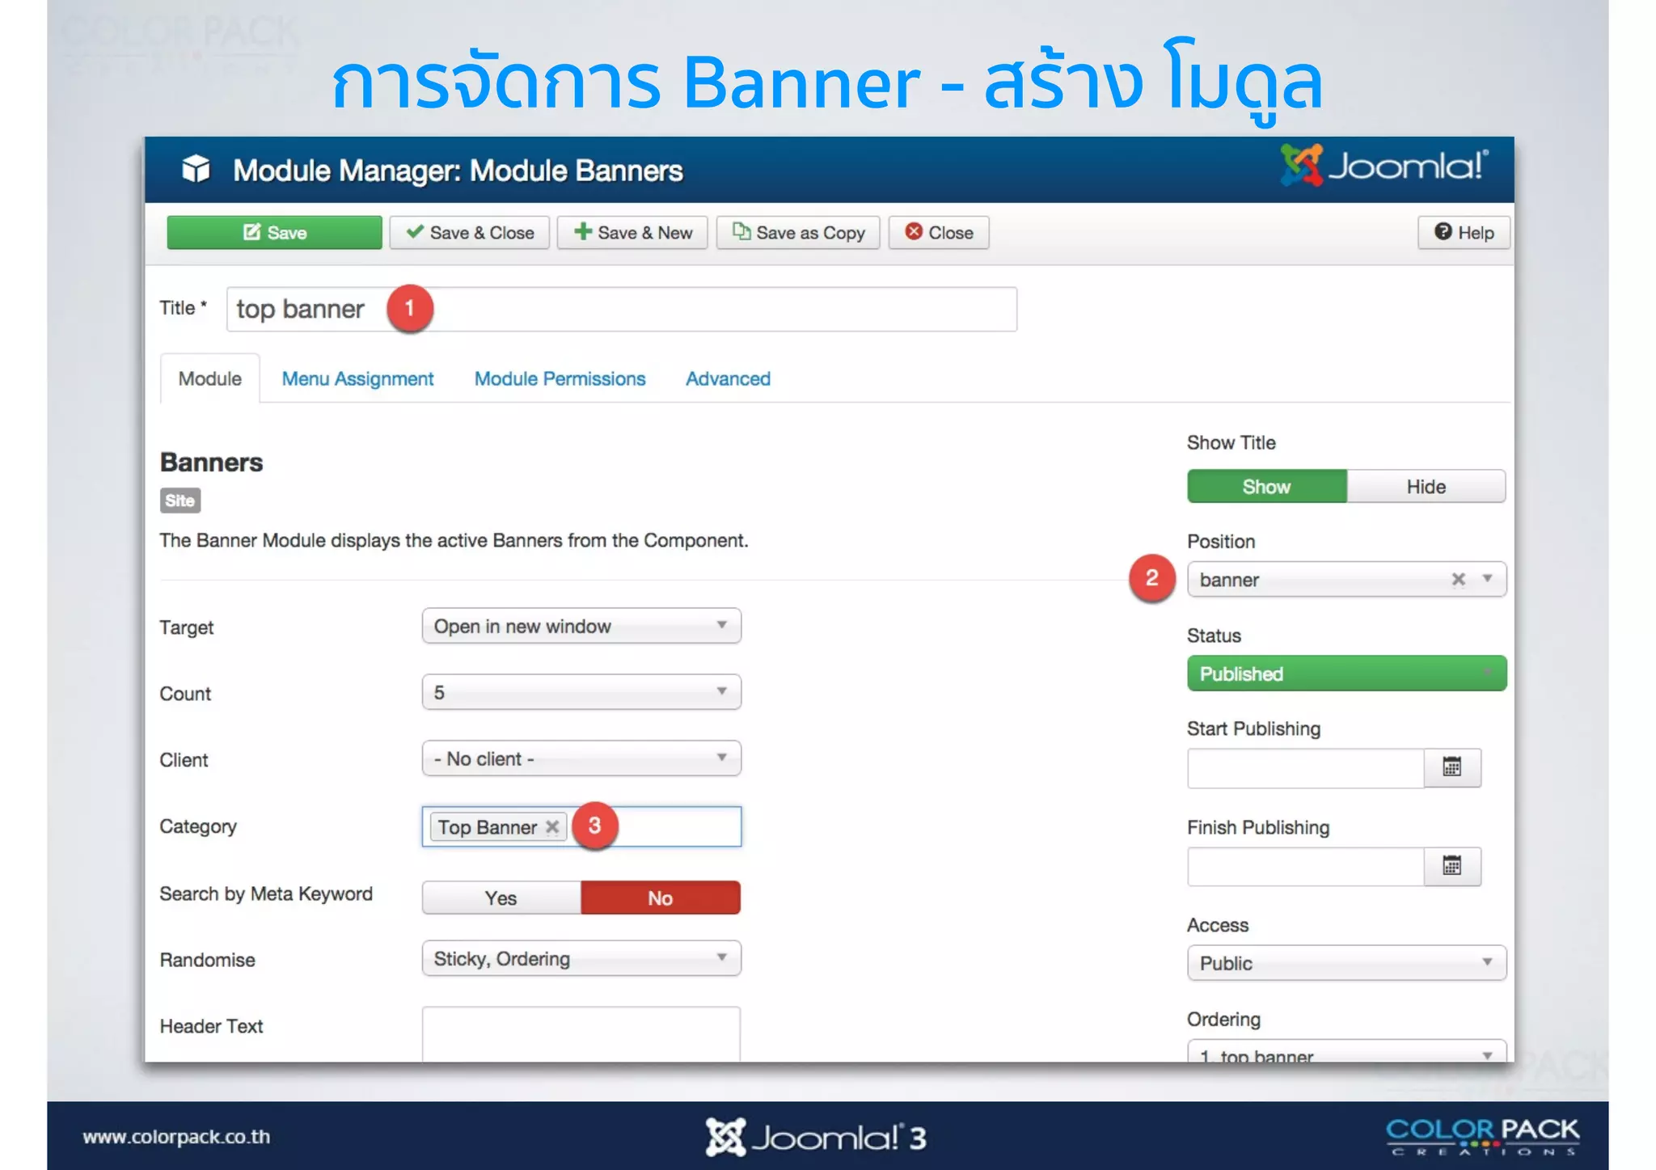Click the Header Text textarea
This screenshot has height=1170, width=1656.
point(581,1034)
